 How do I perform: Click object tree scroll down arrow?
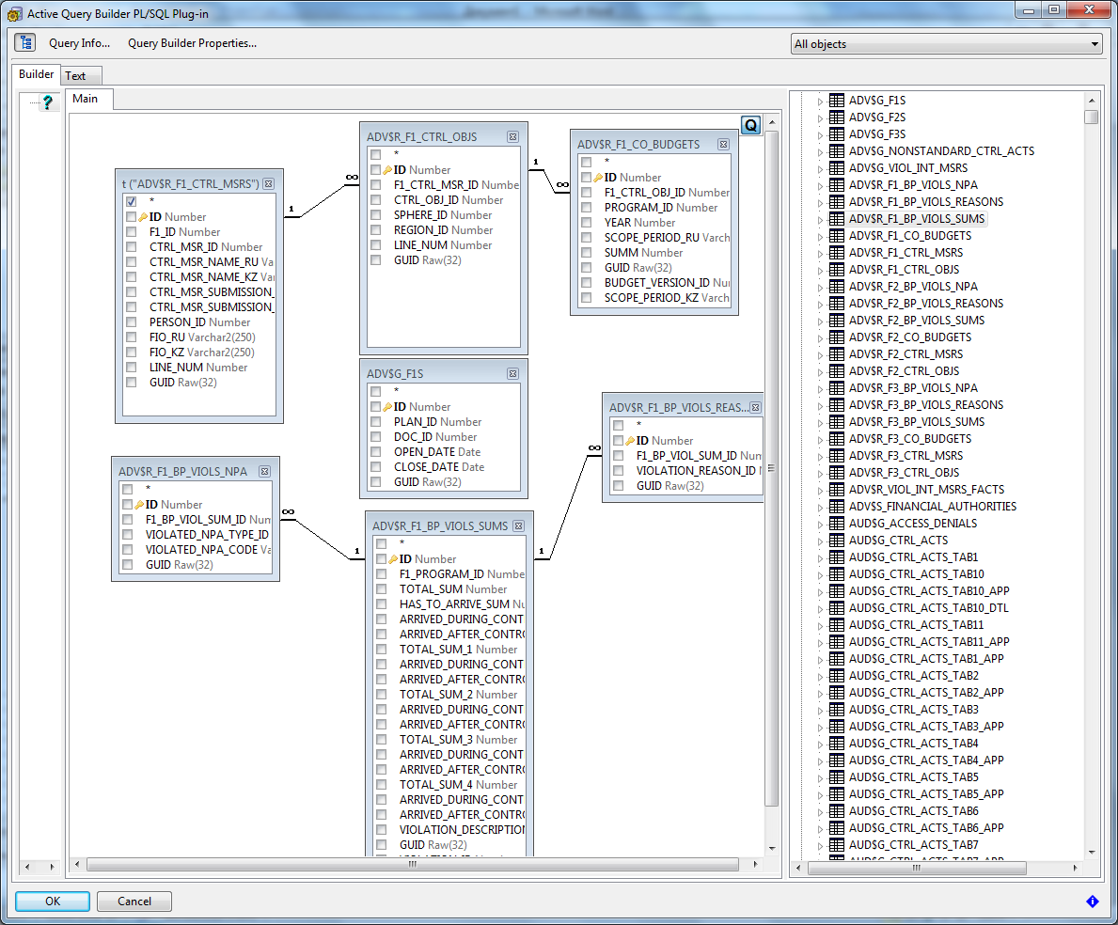click(1091, 853)
